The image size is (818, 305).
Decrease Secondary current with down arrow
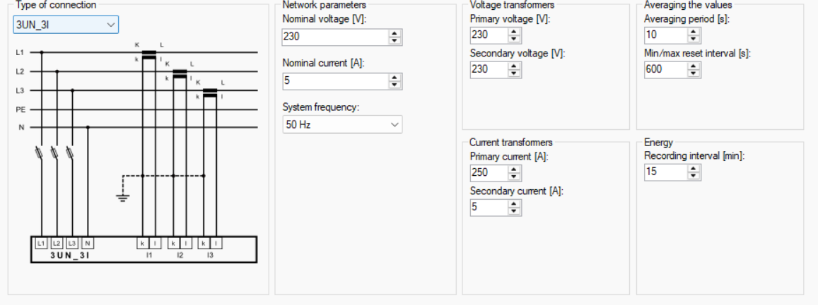514,210
